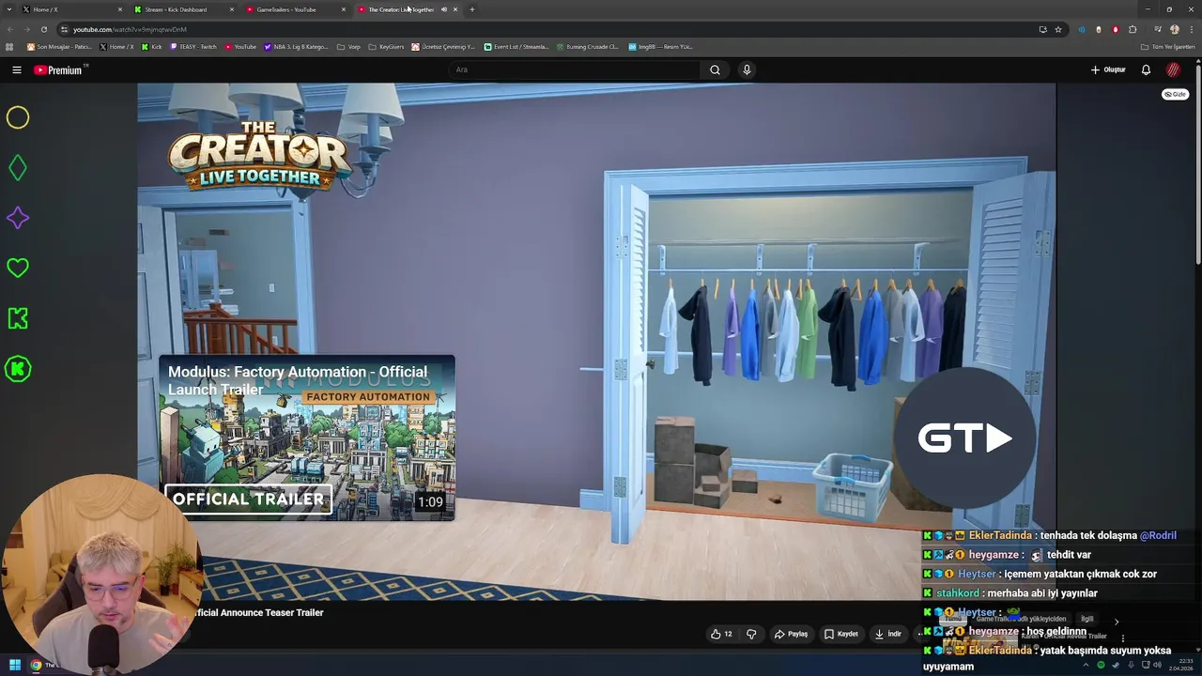The image size is (1202, 676).
Task: Click the YouTube search magnifier button
Action: coord(715,69)
